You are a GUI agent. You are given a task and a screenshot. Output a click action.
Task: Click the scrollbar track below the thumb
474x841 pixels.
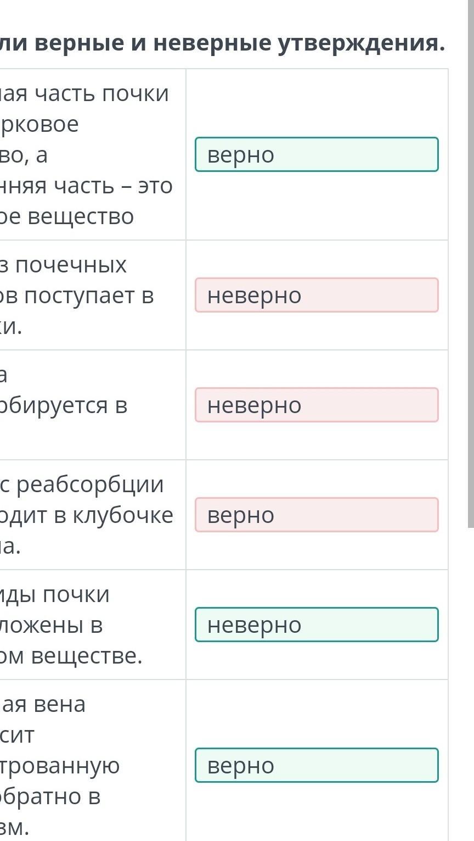[x=471, y=684]
